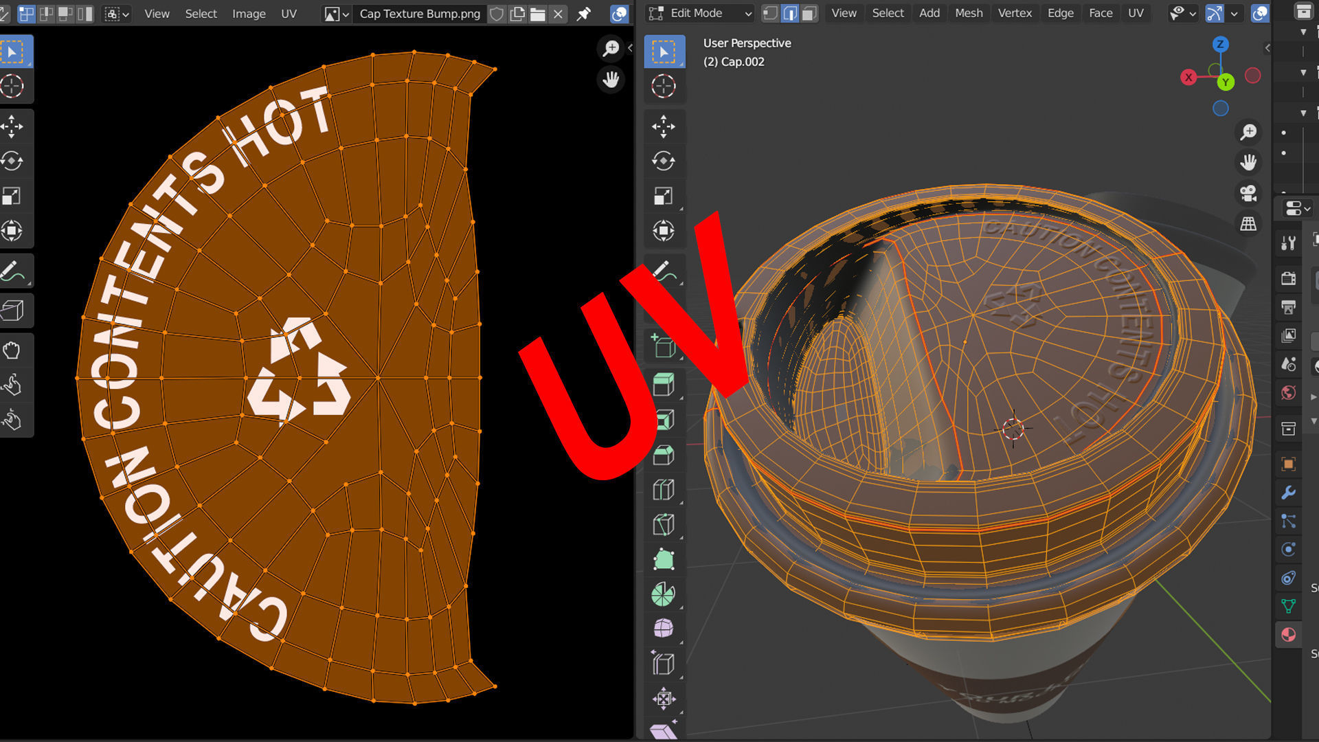This screenshot has height=742, width=1319.
Task: Open the Vertex menu
Action: click(1015, 13)
